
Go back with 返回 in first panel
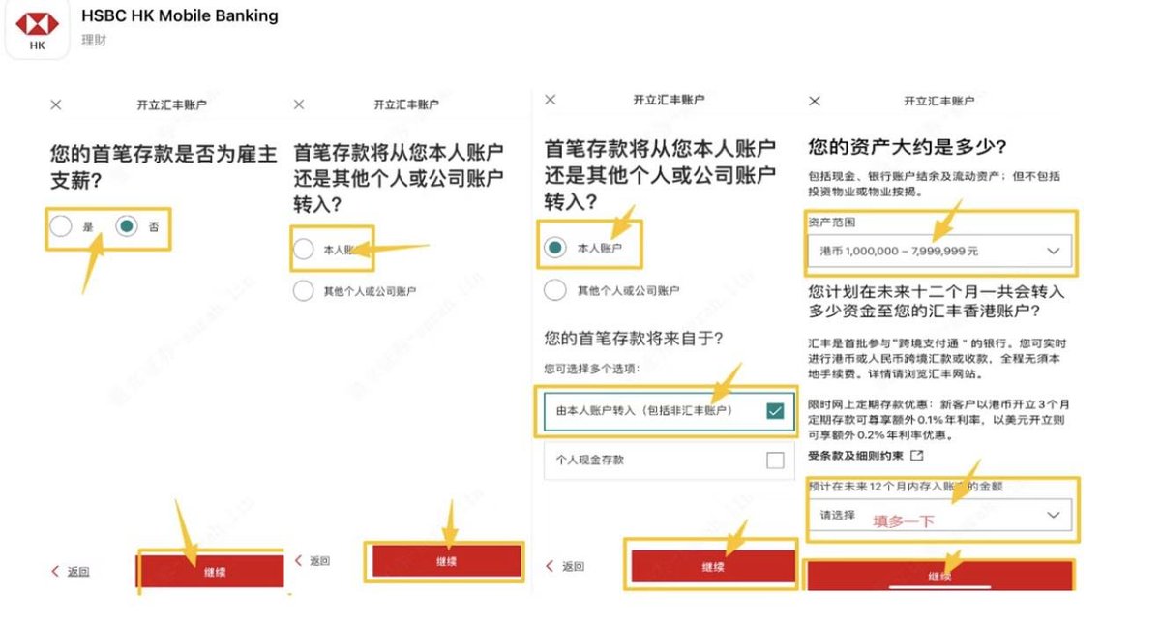pos(70,572)
